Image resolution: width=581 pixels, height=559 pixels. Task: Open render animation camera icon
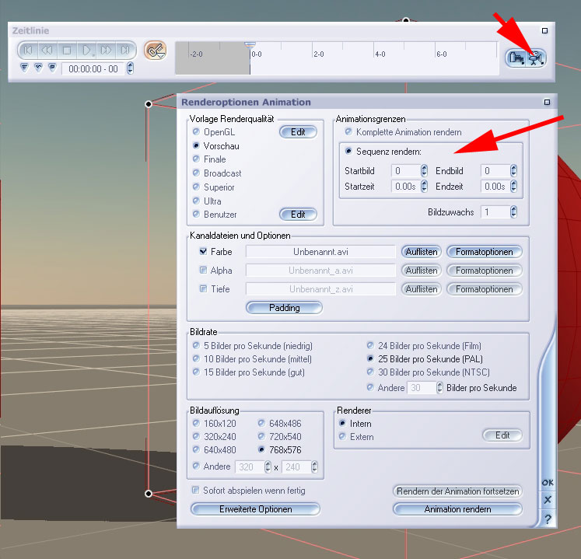pyautogui.click(x=535, y=58)
